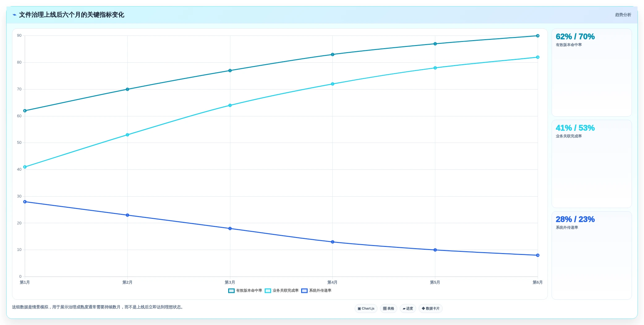This screenshot has height=325, width=644.
Task: Click the footnote starting 这组数据是情景模拟
Action: click(x=98, y=307)
